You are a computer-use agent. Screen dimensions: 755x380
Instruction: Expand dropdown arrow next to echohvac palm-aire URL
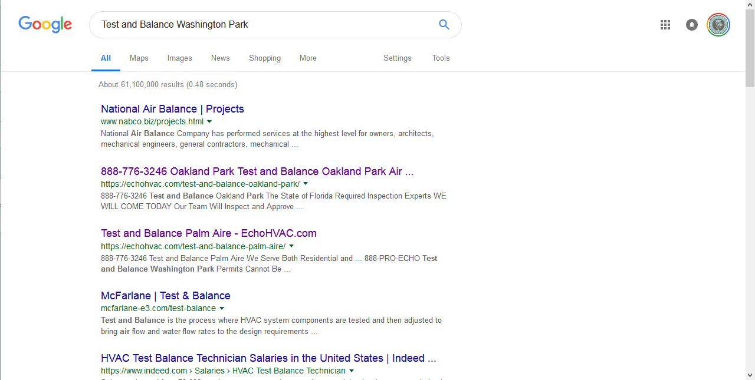click(291, 246)
